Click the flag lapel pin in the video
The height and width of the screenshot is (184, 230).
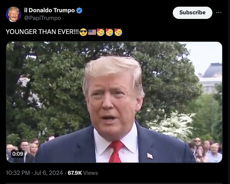(x=150, y=156)
